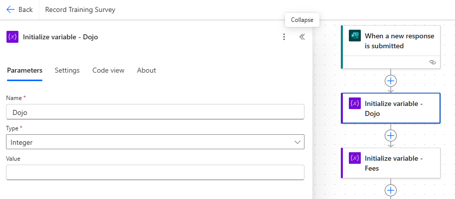Image resolution: width=455 pixels, height=199 pixels.
Task: Expand the Type dropdown showing Integer
Action: click(155, 142)
